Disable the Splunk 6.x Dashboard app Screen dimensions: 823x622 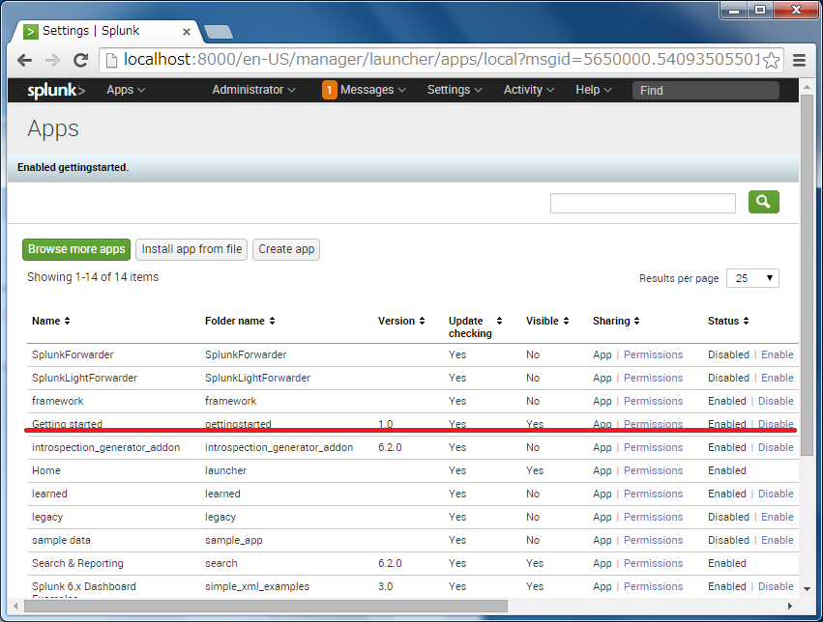(776, 586)
